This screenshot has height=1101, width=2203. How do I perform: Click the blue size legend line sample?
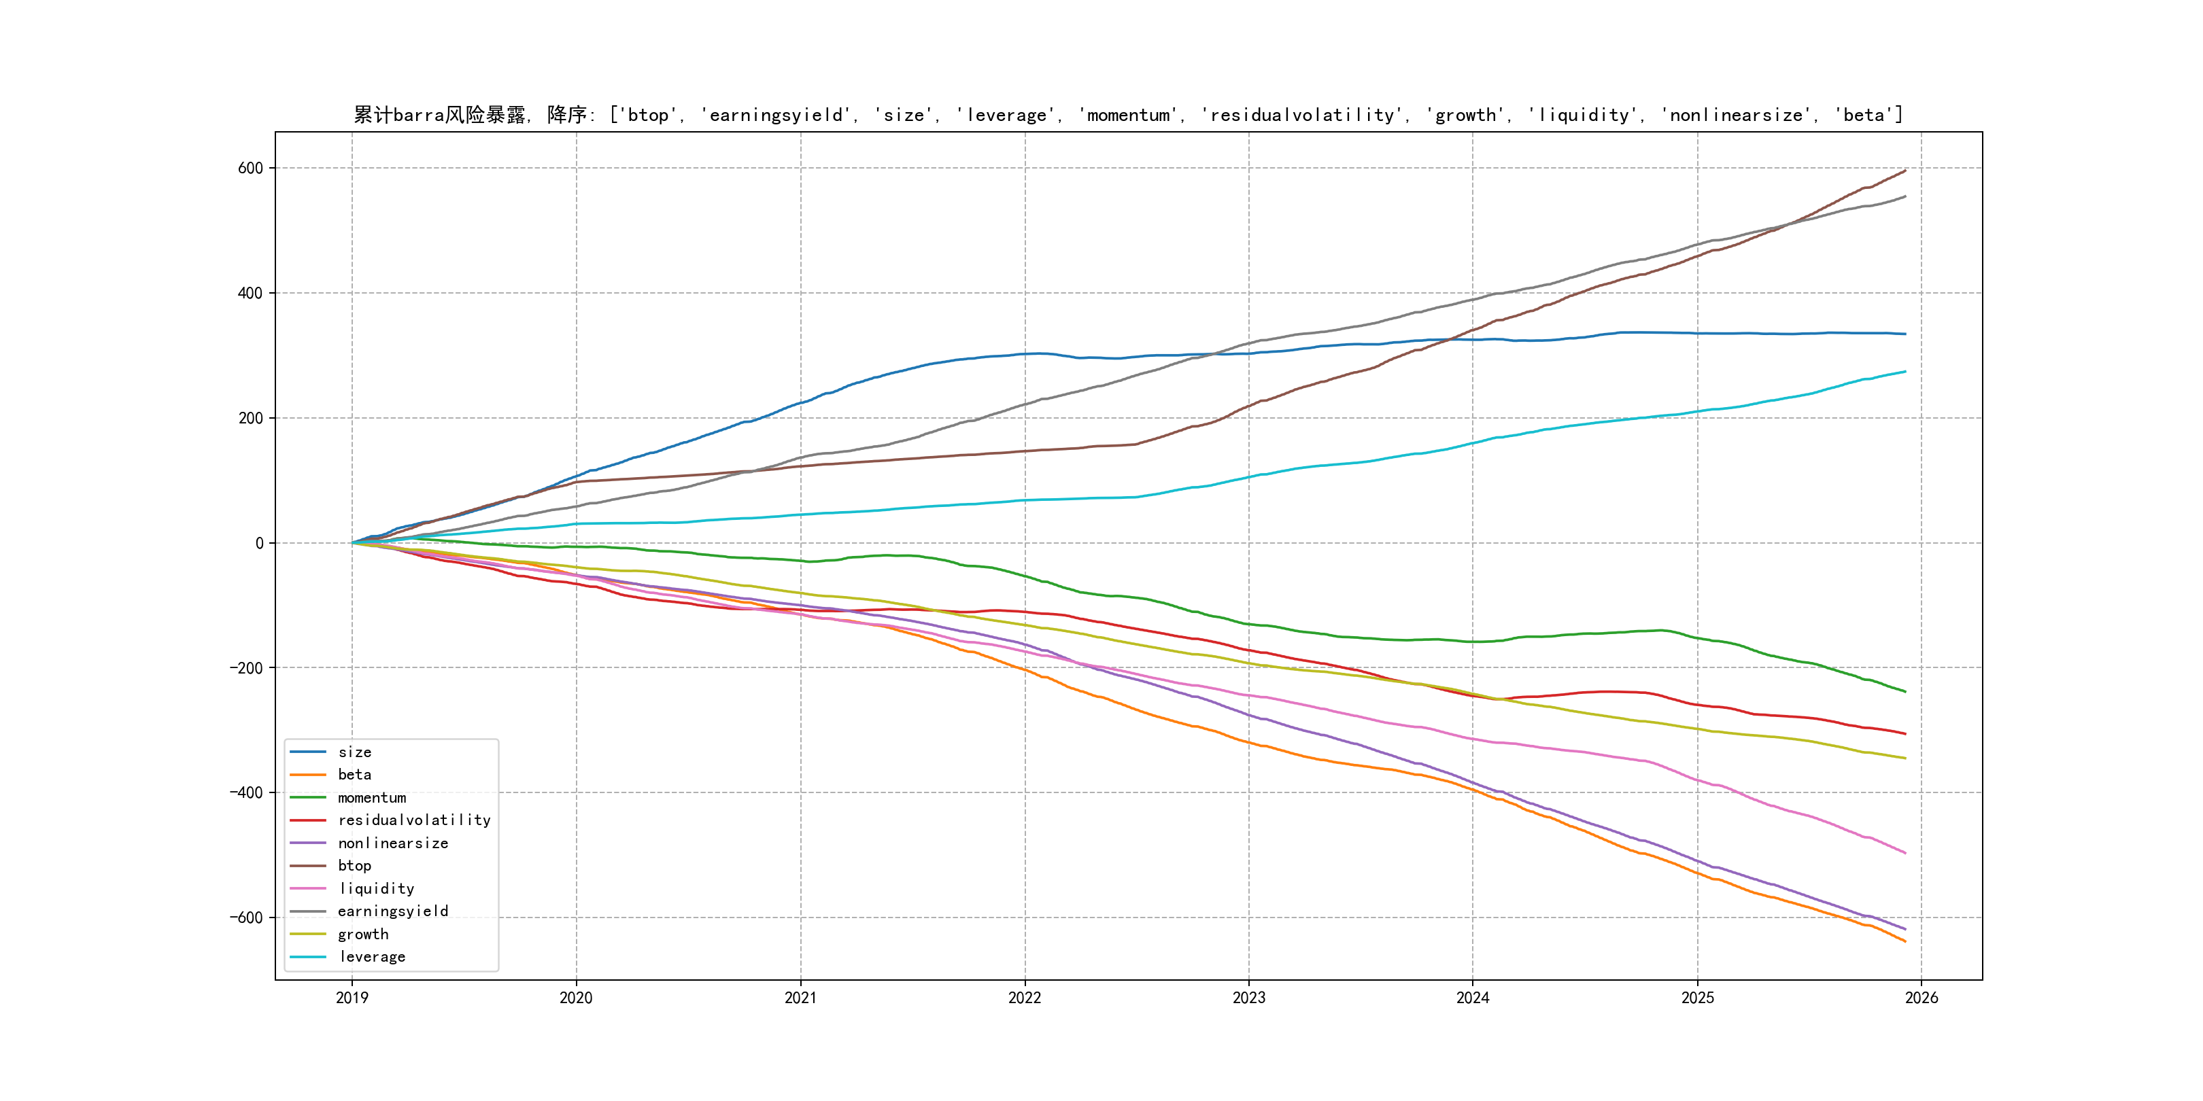(308, 752)
